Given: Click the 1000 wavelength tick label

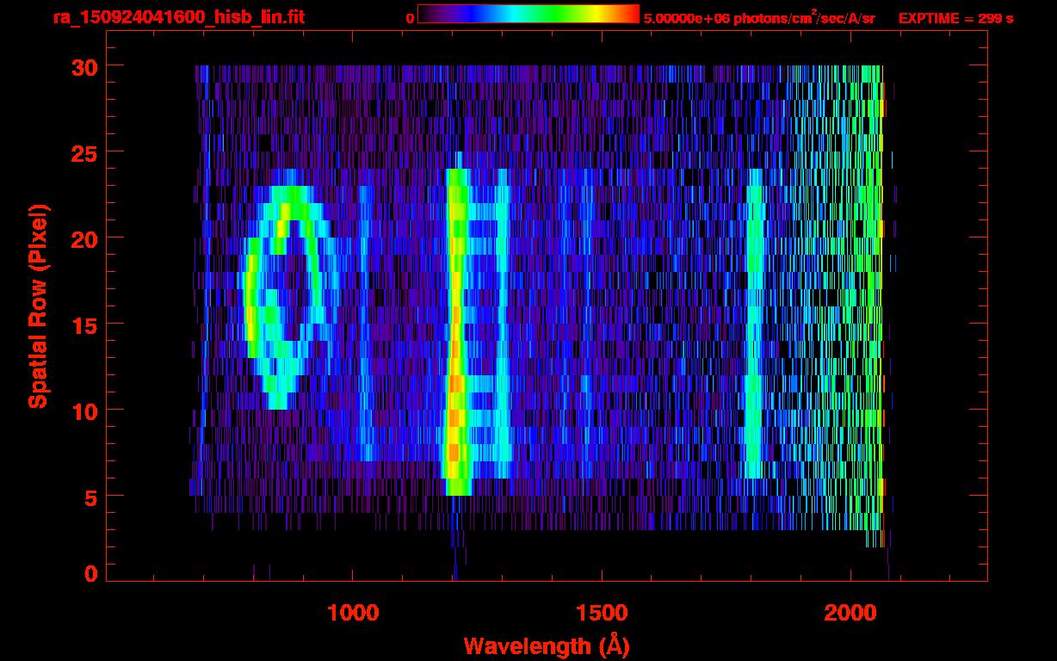Looking at the screenshot, I should 353,613.
